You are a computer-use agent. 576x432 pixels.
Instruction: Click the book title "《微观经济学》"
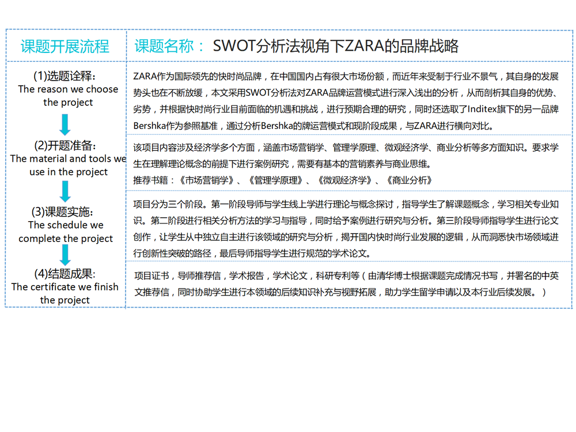pos(345,180)
